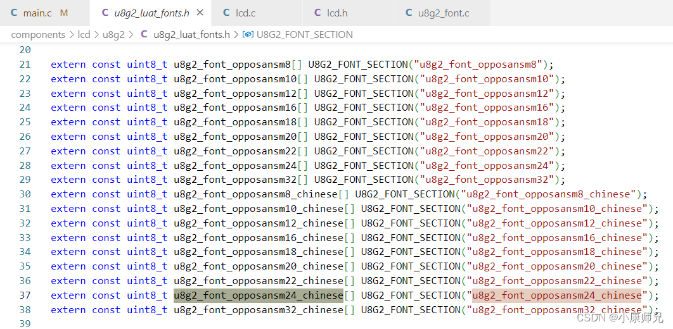673x329 pixels.
Task: Click the string "u8g2_font_opposansm16" on line 24
Action: pos(487,108)
